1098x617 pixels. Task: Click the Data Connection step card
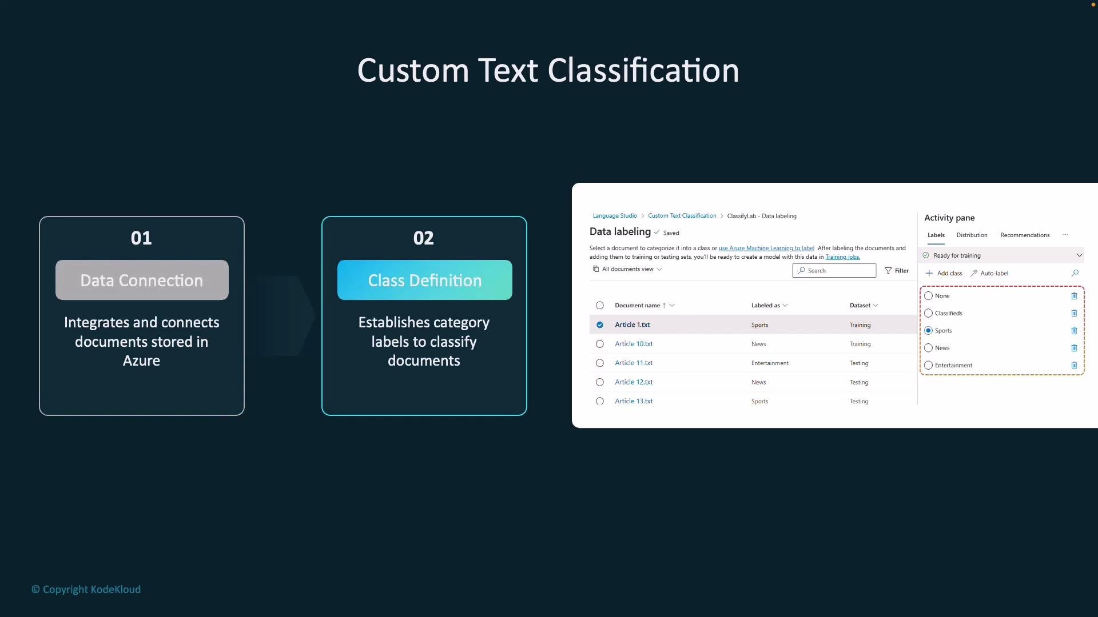(142, 315)
